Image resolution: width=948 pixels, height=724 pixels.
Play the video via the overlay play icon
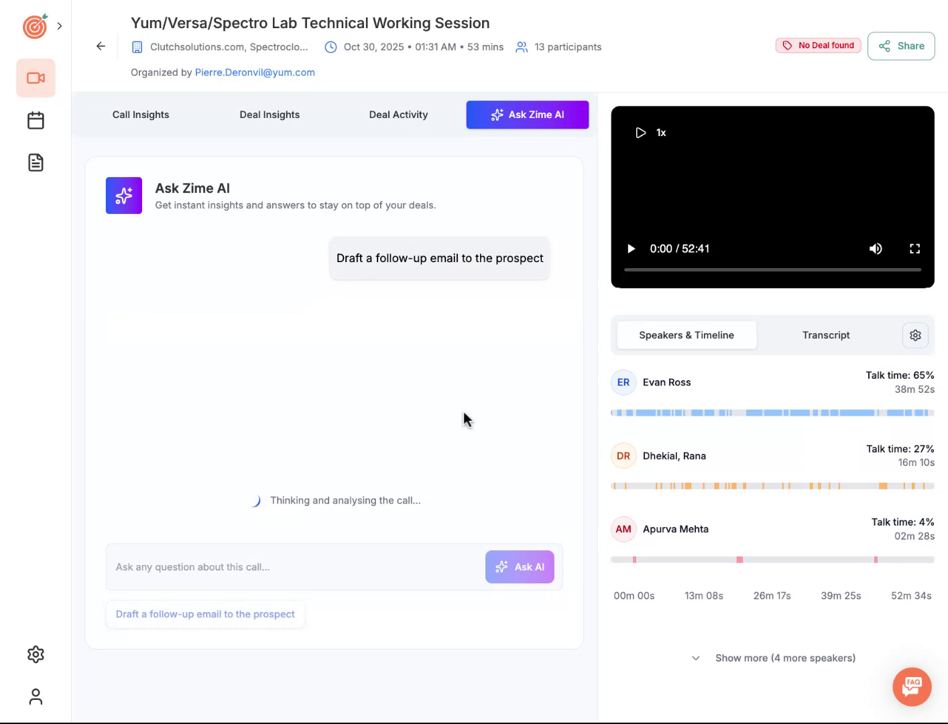(x=640, y=133)
